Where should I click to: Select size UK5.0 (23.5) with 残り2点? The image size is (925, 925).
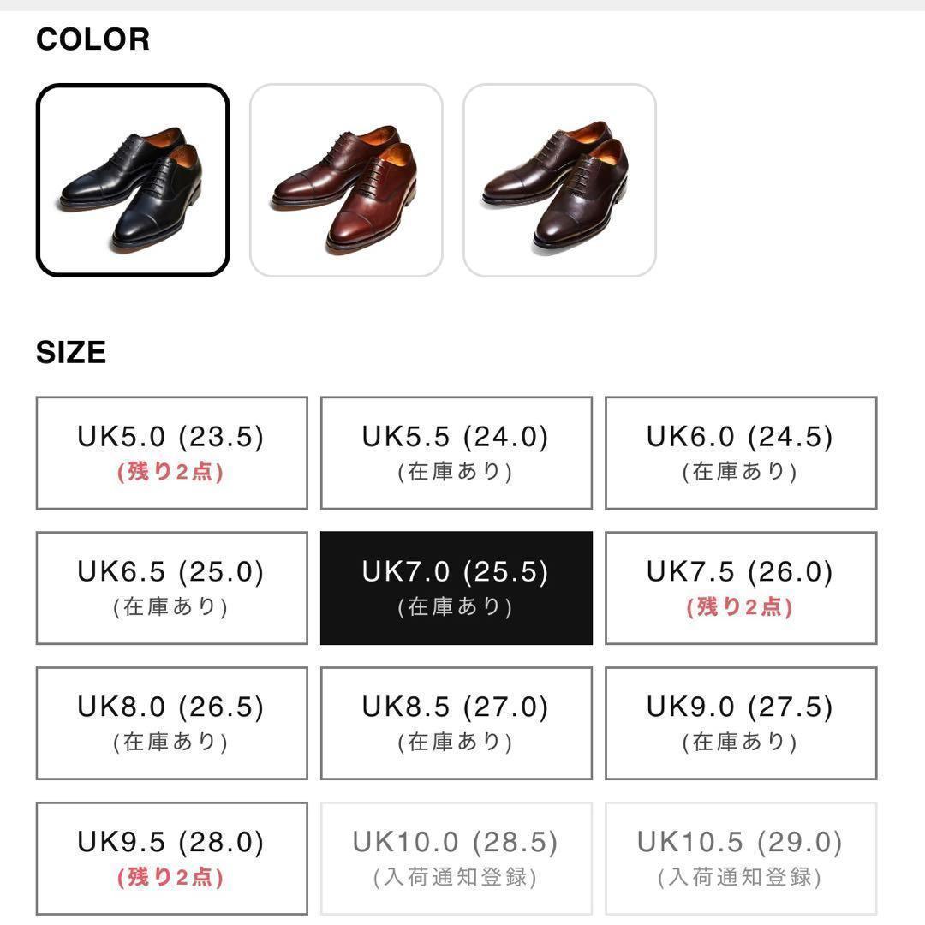click(170, 452)
